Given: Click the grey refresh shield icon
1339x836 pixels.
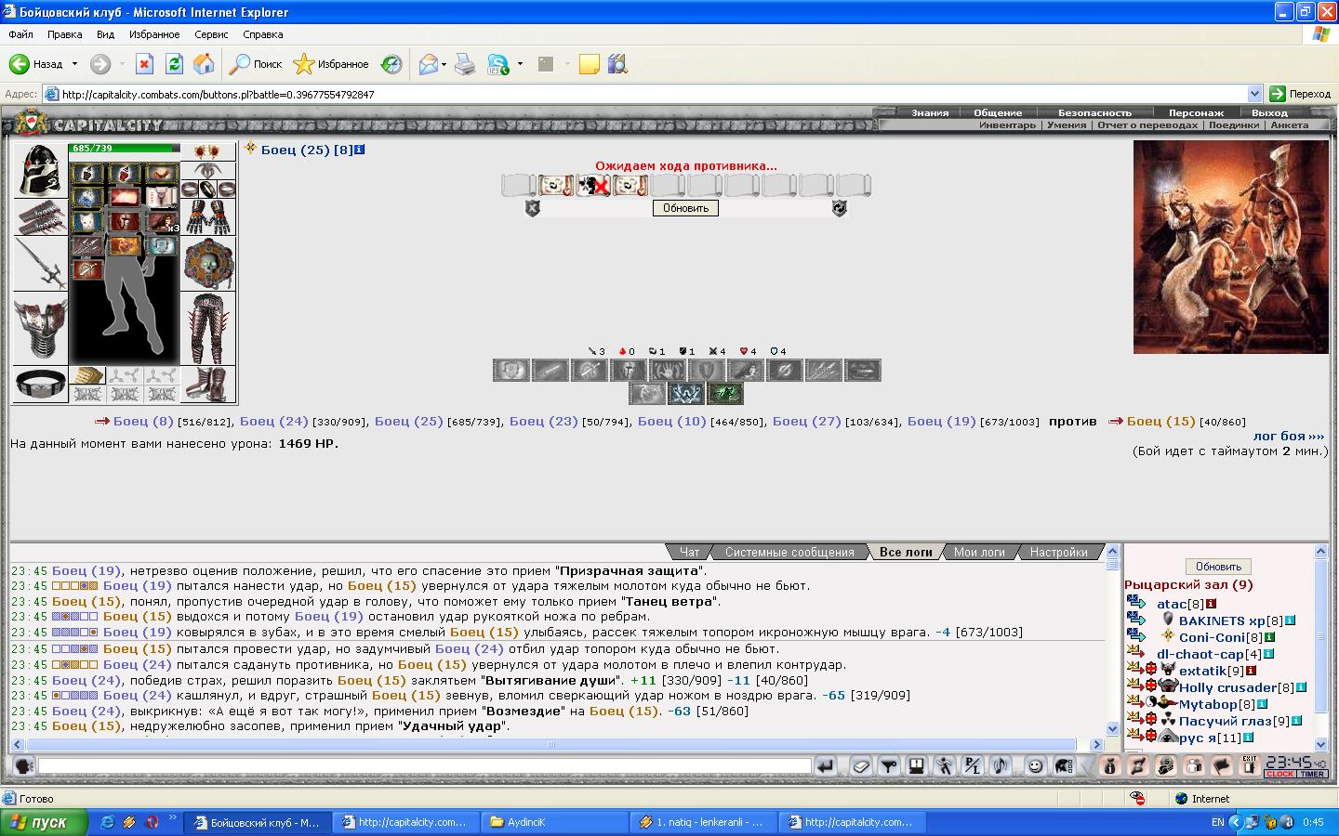Looking at the screenshot, I should point(840,208).
